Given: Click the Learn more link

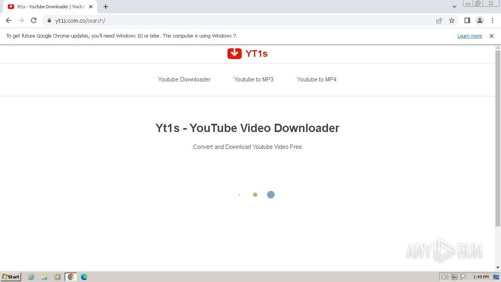Looking at the screenshot, I should click(470, 36).
